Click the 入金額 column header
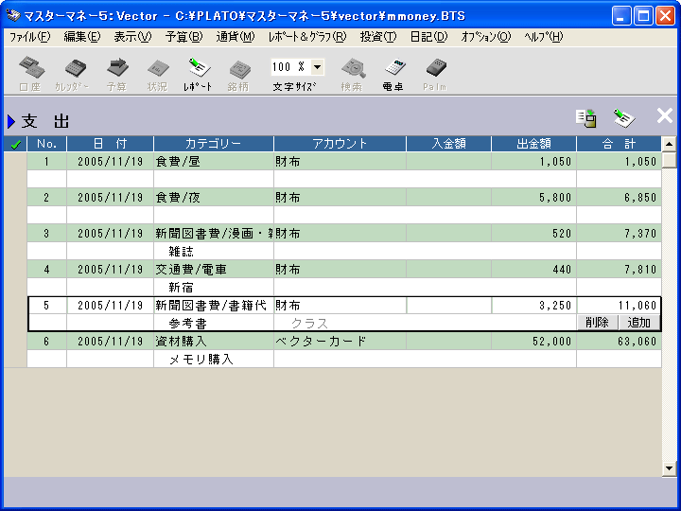The width and height of the screenshot is (681, 511). pyautogui.click(x=448, y=144)
